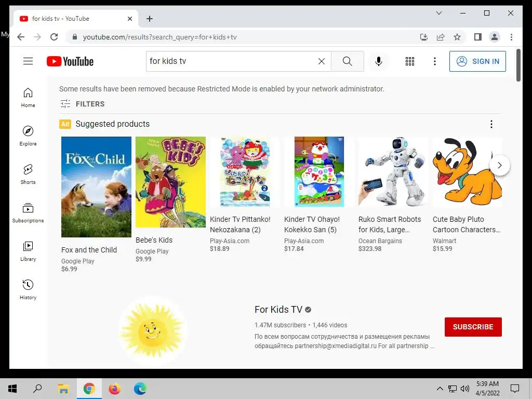Open Chrome three-dot menu
Viewport: 532px width, 399px height.
click(x=511, y=37)
